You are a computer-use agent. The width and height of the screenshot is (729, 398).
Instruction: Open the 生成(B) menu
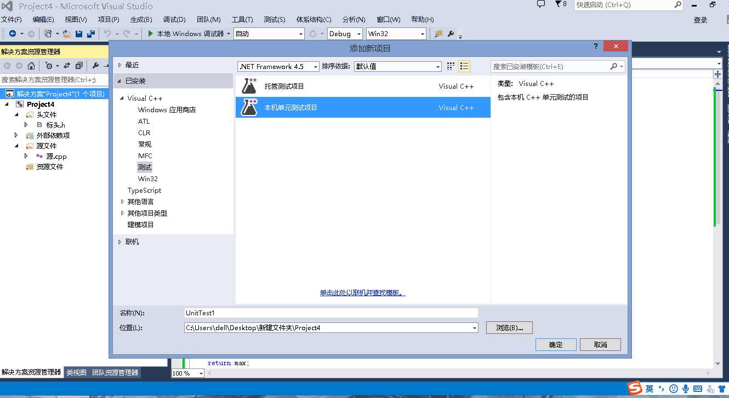[141, 19]
